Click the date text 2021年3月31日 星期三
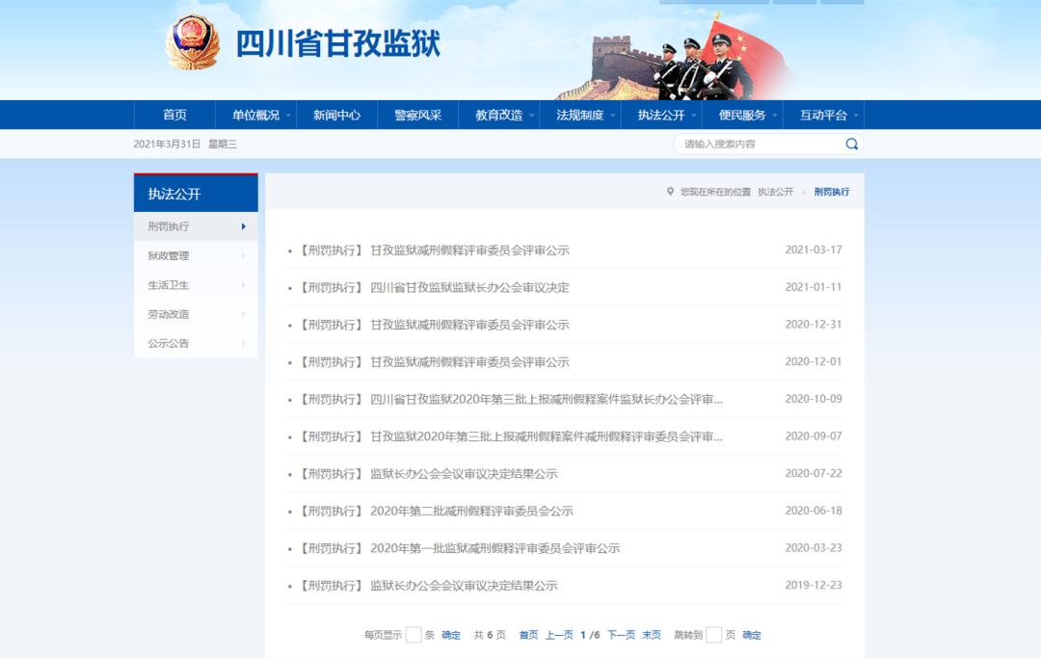Screen dimensions: 1041x659 pyautogui.click(x=185, y=144)
